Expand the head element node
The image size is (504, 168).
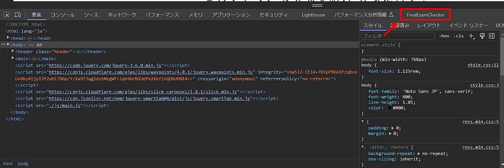coord(8,38)
